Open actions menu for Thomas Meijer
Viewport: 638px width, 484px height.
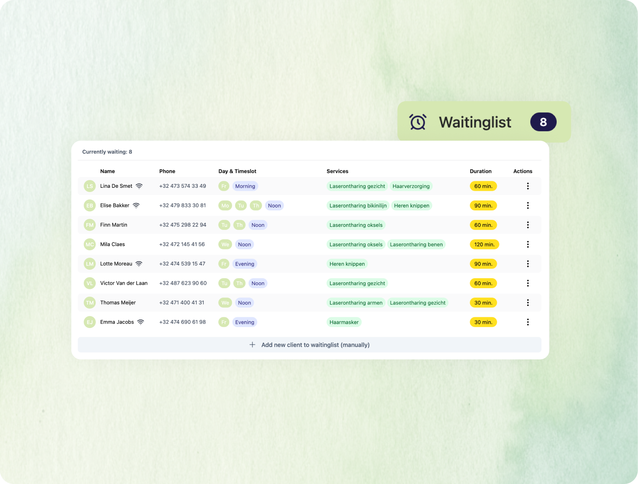[x=528, y=303]
